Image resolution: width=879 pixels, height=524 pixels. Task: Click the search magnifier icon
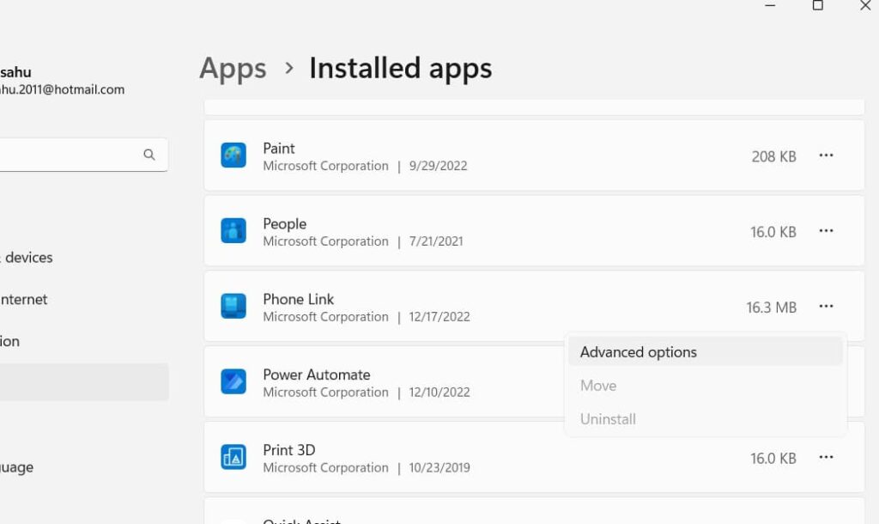click(149, 155)
